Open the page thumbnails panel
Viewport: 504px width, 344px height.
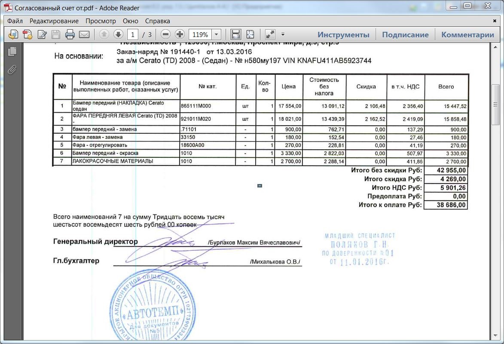[12, 52]
